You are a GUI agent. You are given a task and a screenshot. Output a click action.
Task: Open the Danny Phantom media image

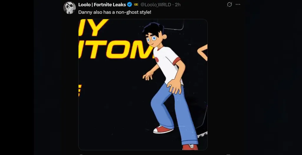coord(143,84)
